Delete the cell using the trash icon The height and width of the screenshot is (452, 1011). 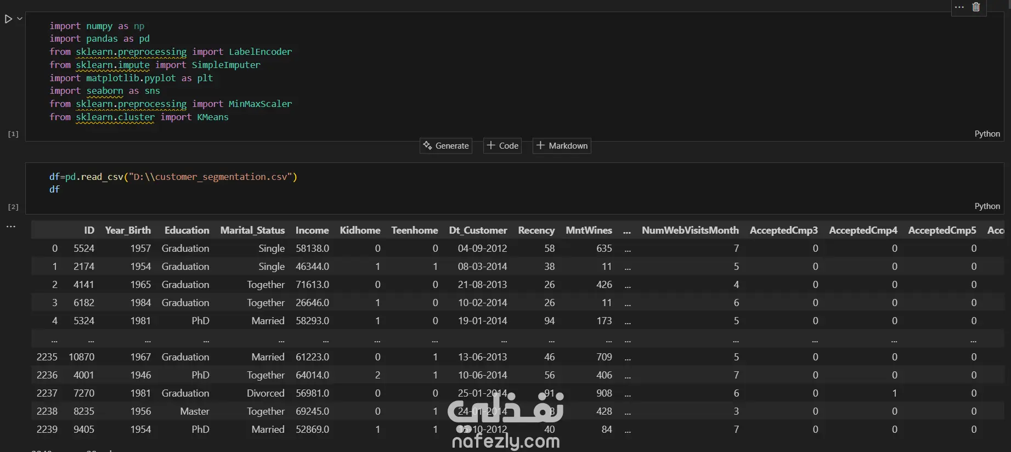click(976, 7)
